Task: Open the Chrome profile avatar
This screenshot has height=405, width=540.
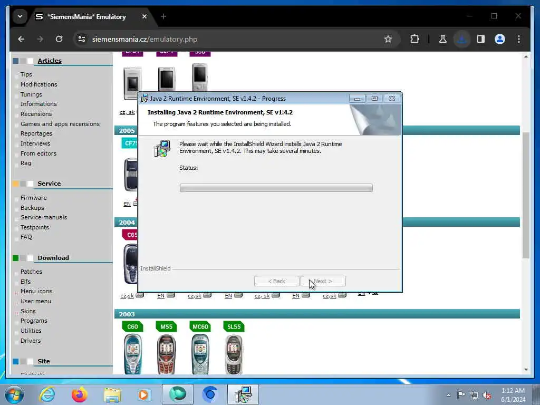Action: [x=500, y=39]
